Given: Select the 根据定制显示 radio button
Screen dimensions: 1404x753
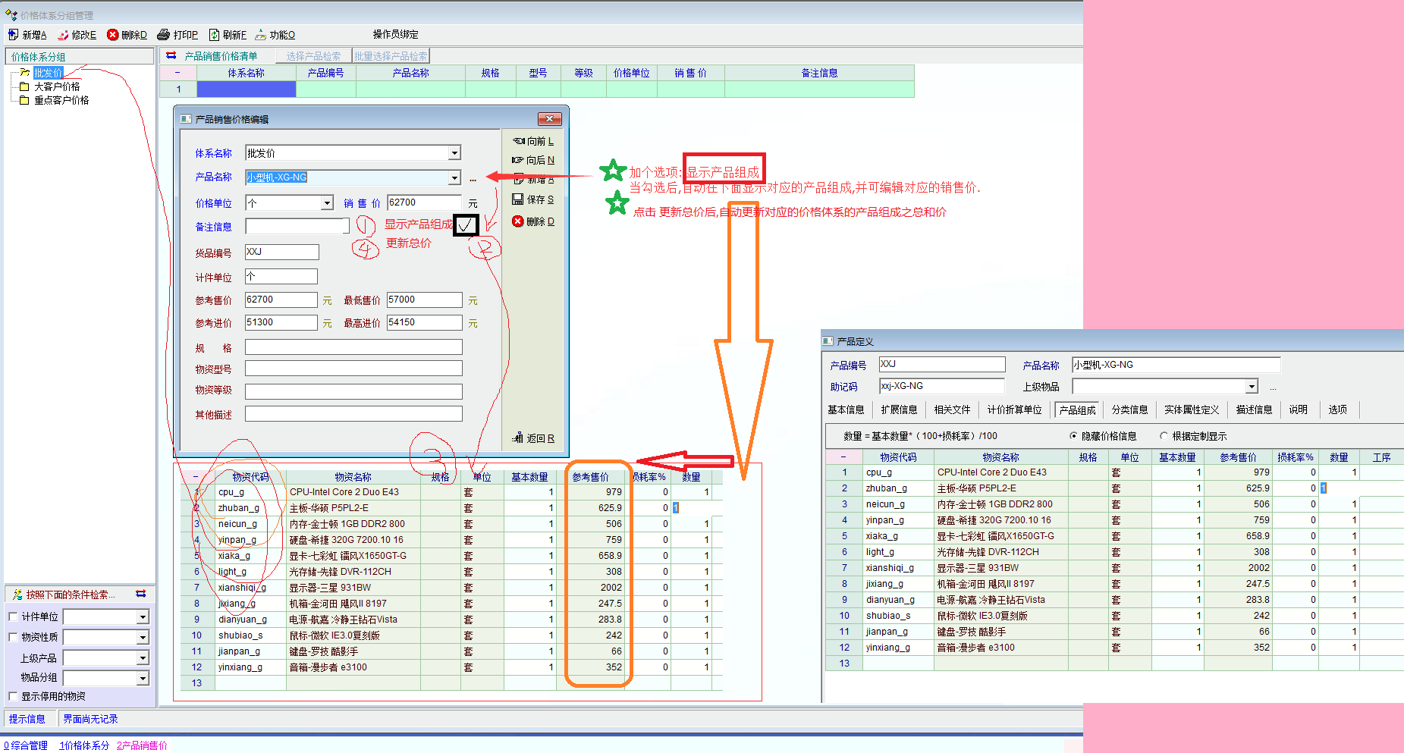Looking at the screenshot, I should pyautogui.click(x=1164, y=436).
